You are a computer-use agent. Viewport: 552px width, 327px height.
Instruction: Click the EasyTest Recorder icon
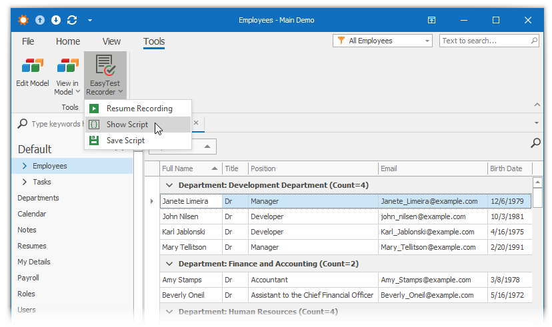[105, 65]
